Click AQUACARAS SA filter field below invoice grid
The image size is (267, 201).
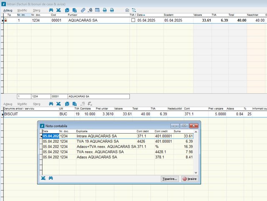click(x=98, y=96)
